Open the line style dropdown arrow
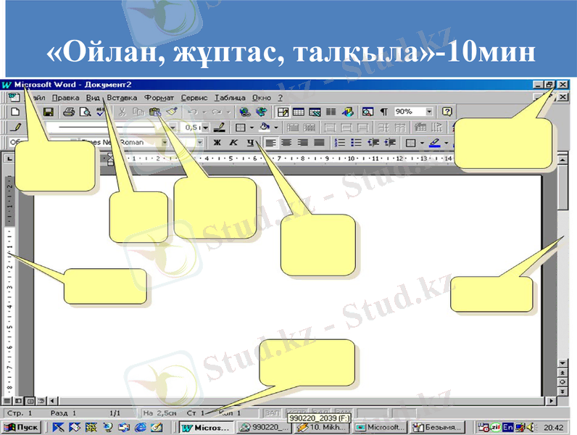The height and width of the screenshot is (435, 577). [173, 128]
